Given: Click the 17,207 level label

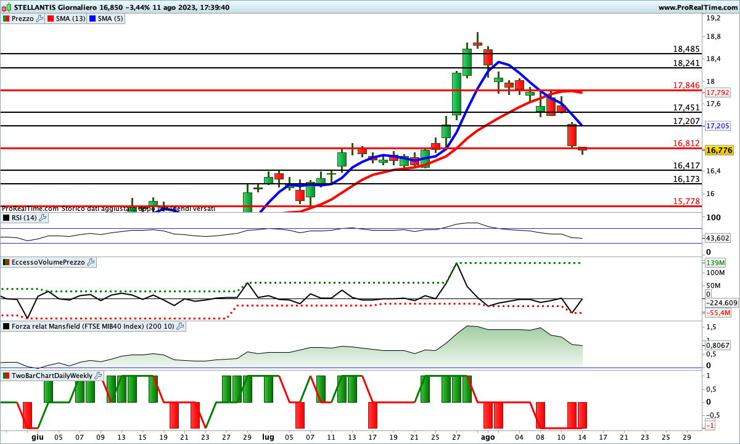Looking at the screenshot, I should tap(686, 121).
